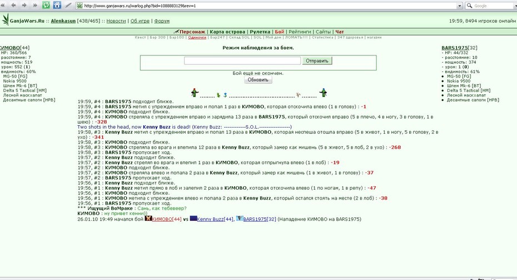The width and height of the screenshot is (517, 280).
Task: Click 'ну привет кенни))' chat message
Action: coord(126,213)
